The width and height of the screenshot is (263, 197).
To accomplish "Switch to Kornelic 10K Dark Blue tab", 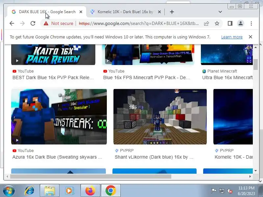I will [x=126, y=12].
